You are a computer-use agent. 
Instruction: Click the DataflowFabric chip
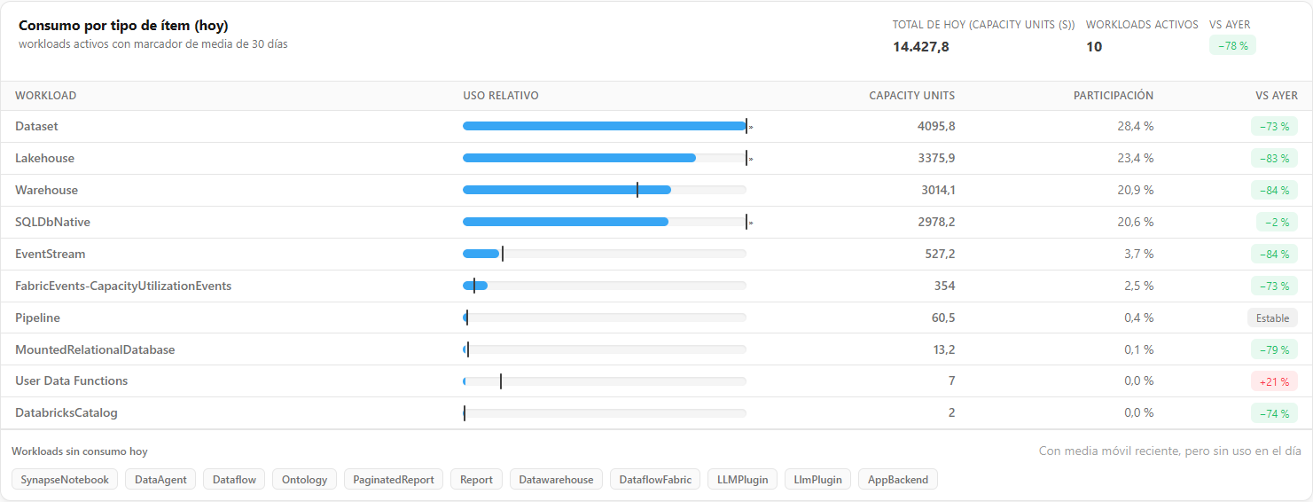tap(655, 479)
